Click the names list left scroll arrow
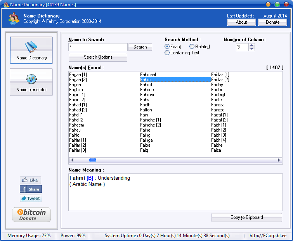This screenshot has height=241, width=293. [72, 160]
